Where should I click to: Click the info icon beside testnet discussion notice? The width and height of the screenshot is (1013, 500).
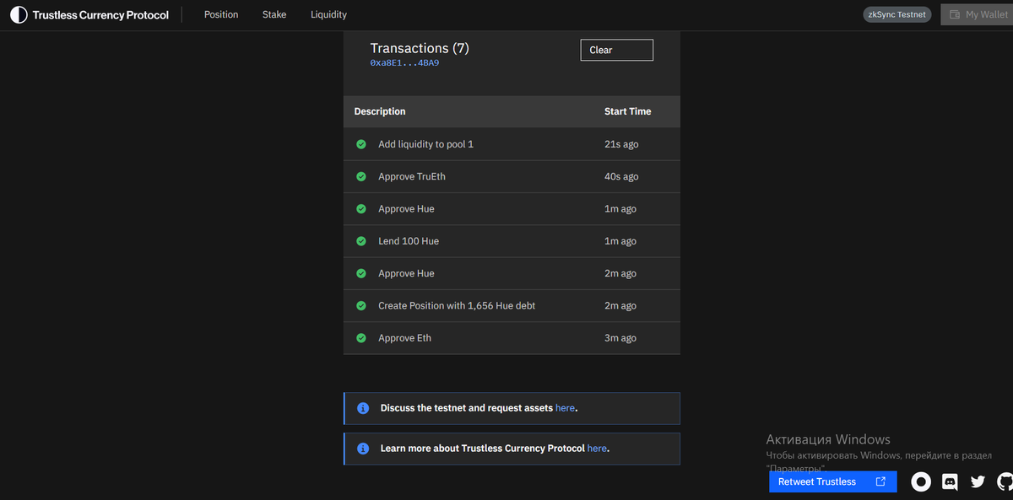[x=363, y=407]
